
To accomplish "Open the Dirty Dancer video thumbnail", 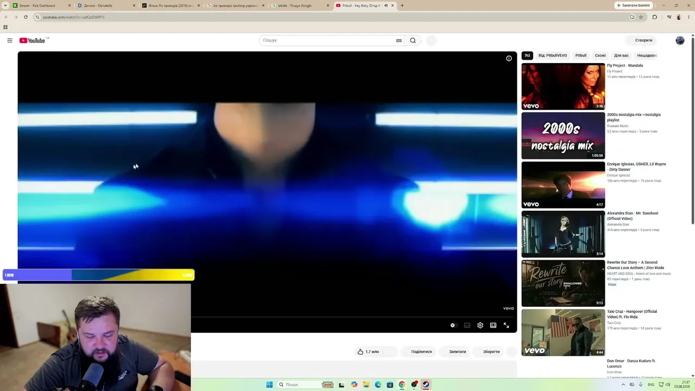I will [563, 185].
